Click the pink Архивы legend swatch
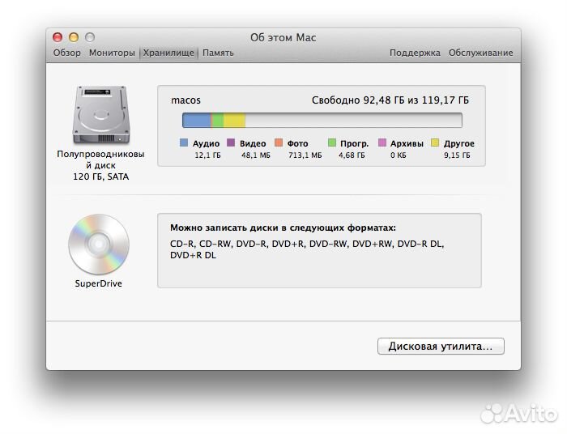Screen dimensions: 567x434 (x=382, y=143)
